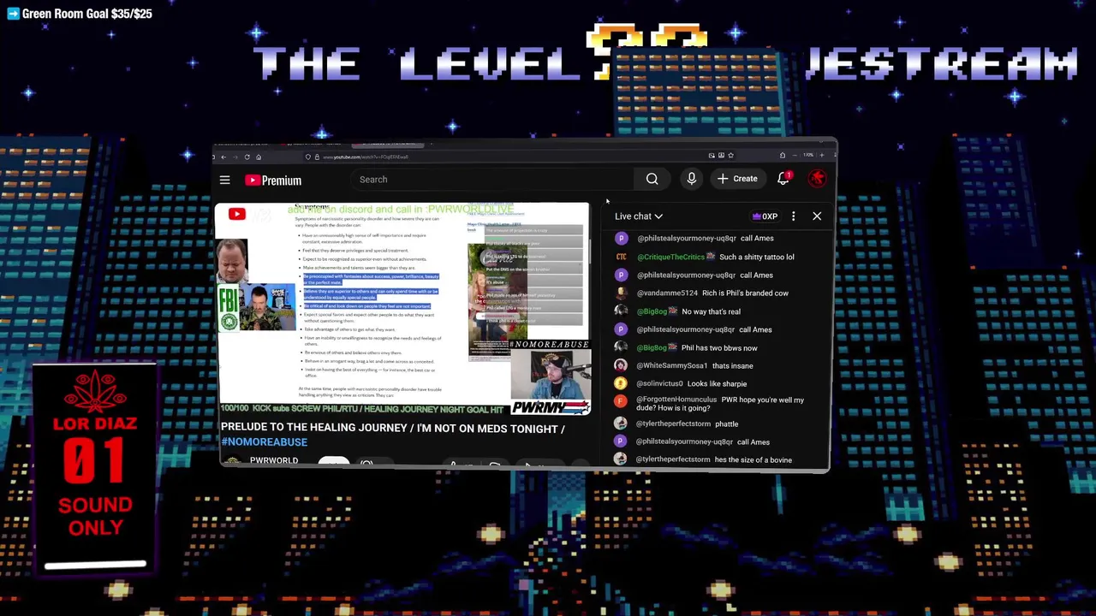Reload the browser page
The image size is (1096, 616).
[x=247, y=157]
